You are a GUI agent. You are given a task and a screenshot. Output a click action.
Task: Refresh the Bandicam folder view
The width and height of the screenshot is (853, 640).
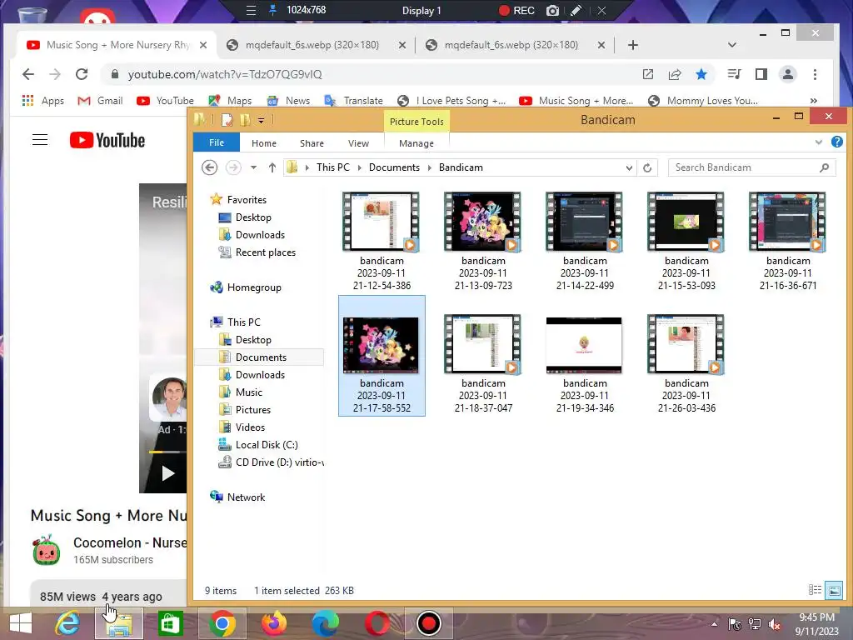point(646,167)
